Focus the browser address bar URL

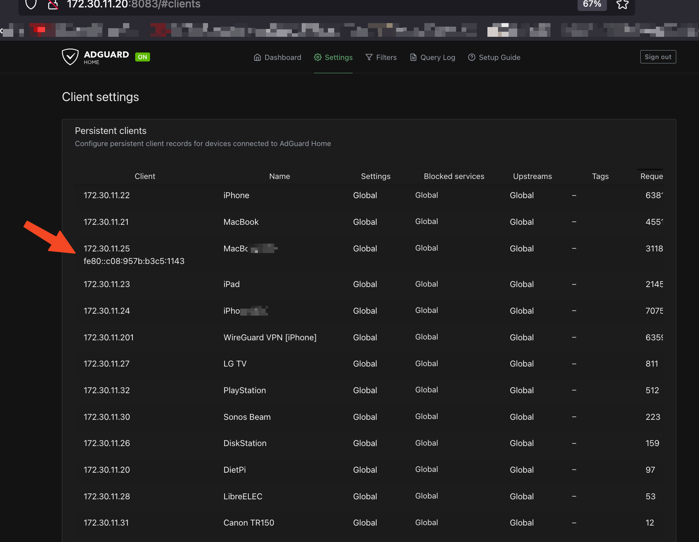pos(134,5)
